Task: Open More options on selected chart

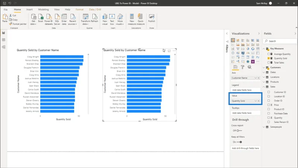Action: click(x=174, y=51)
